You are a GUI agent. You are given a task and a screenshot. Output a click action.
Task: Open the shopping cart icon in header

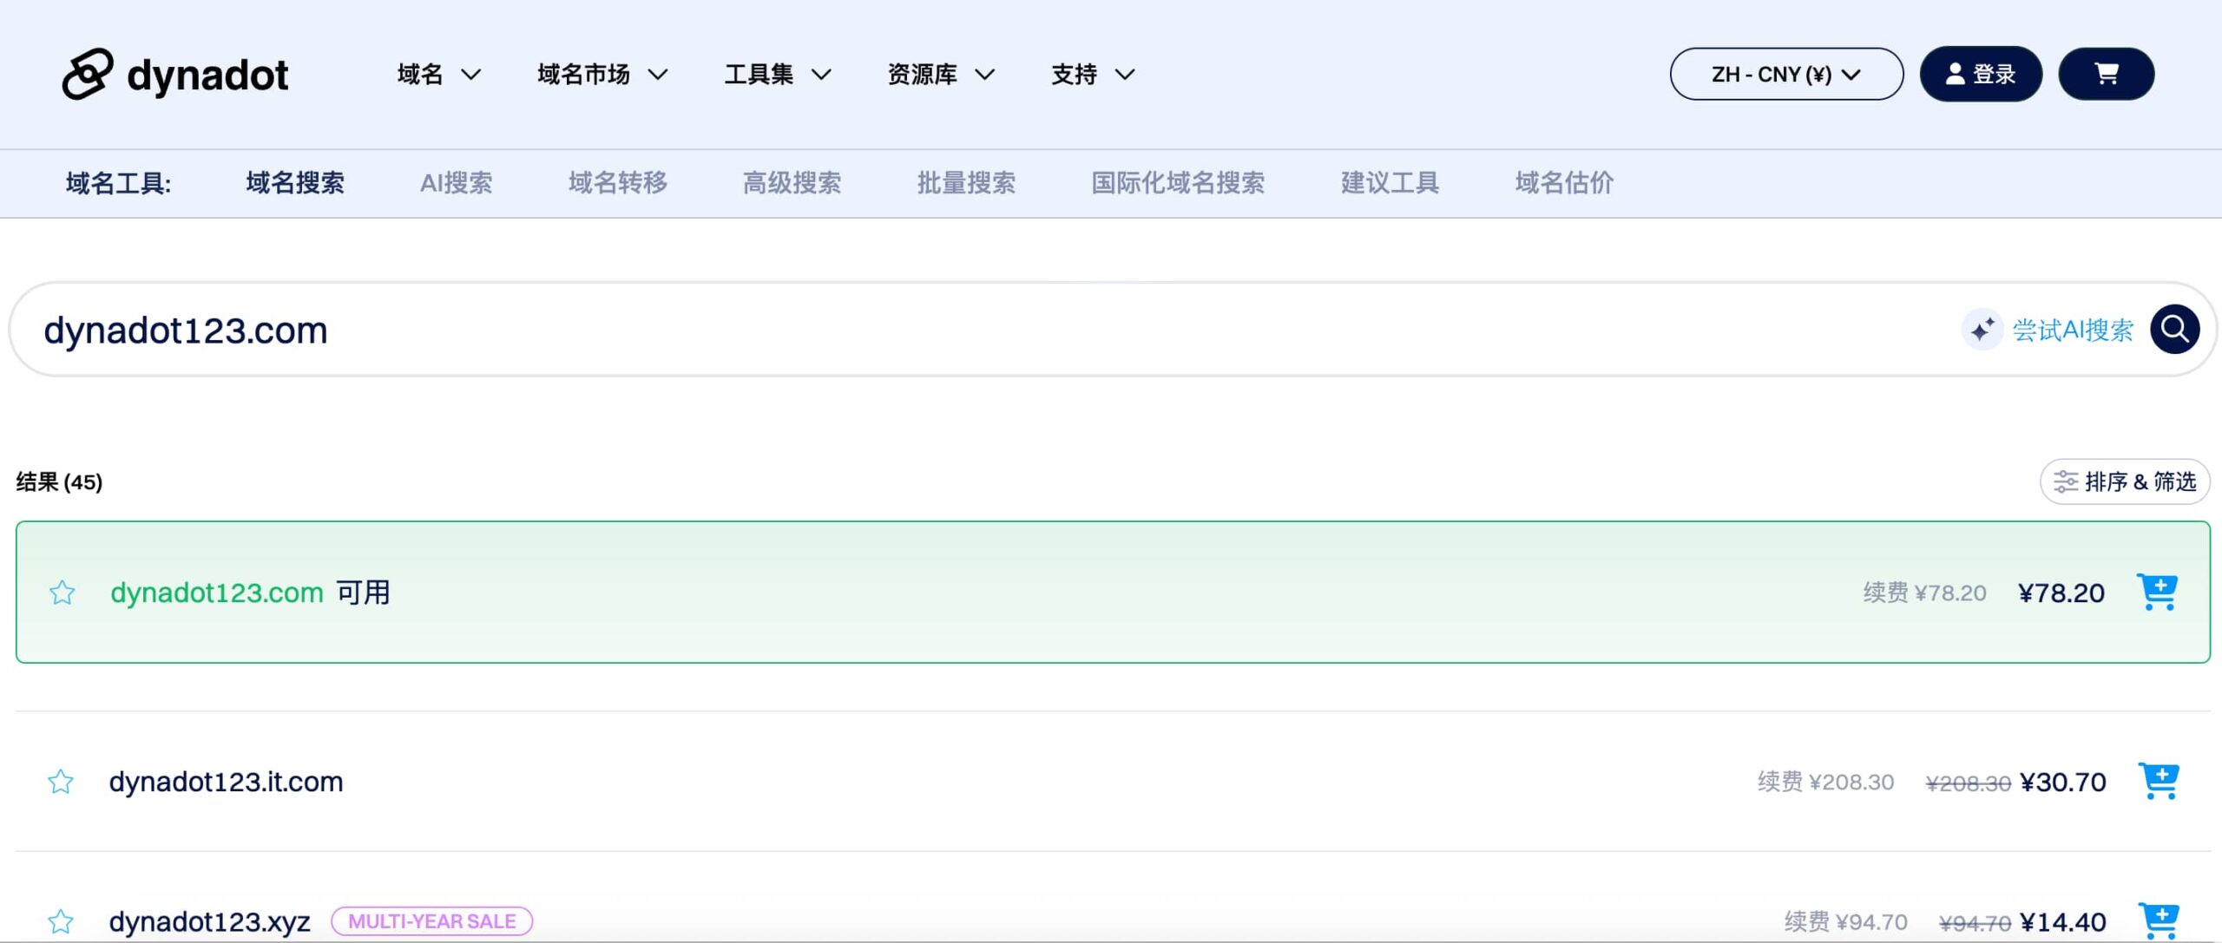pos(2105,74)
